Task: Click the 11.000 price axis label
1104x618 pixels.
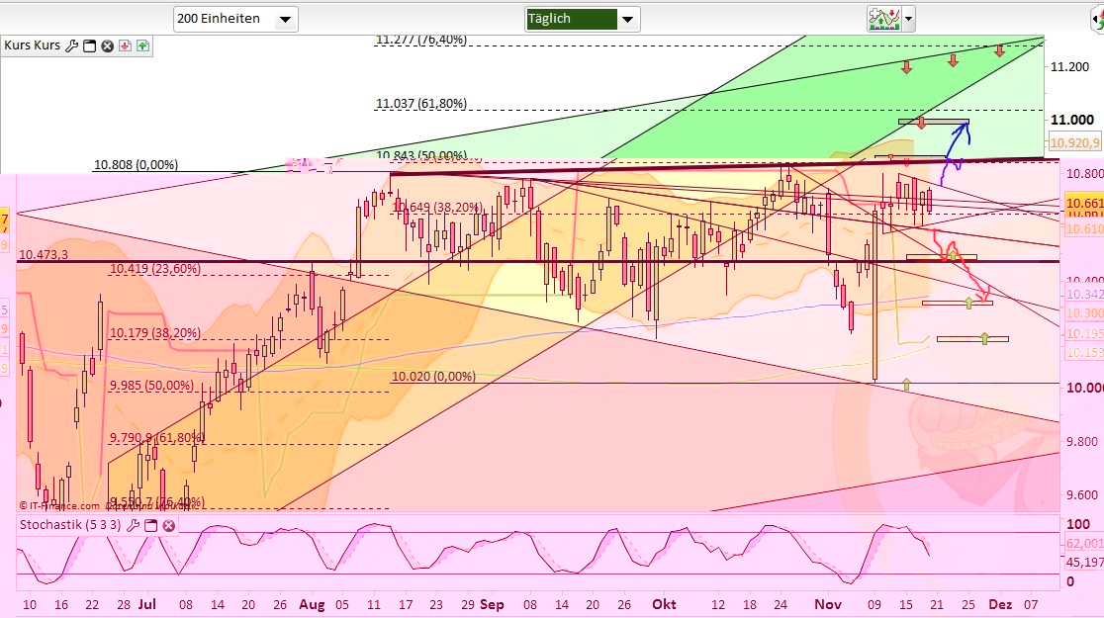Action: click(x=1072, y=120)
